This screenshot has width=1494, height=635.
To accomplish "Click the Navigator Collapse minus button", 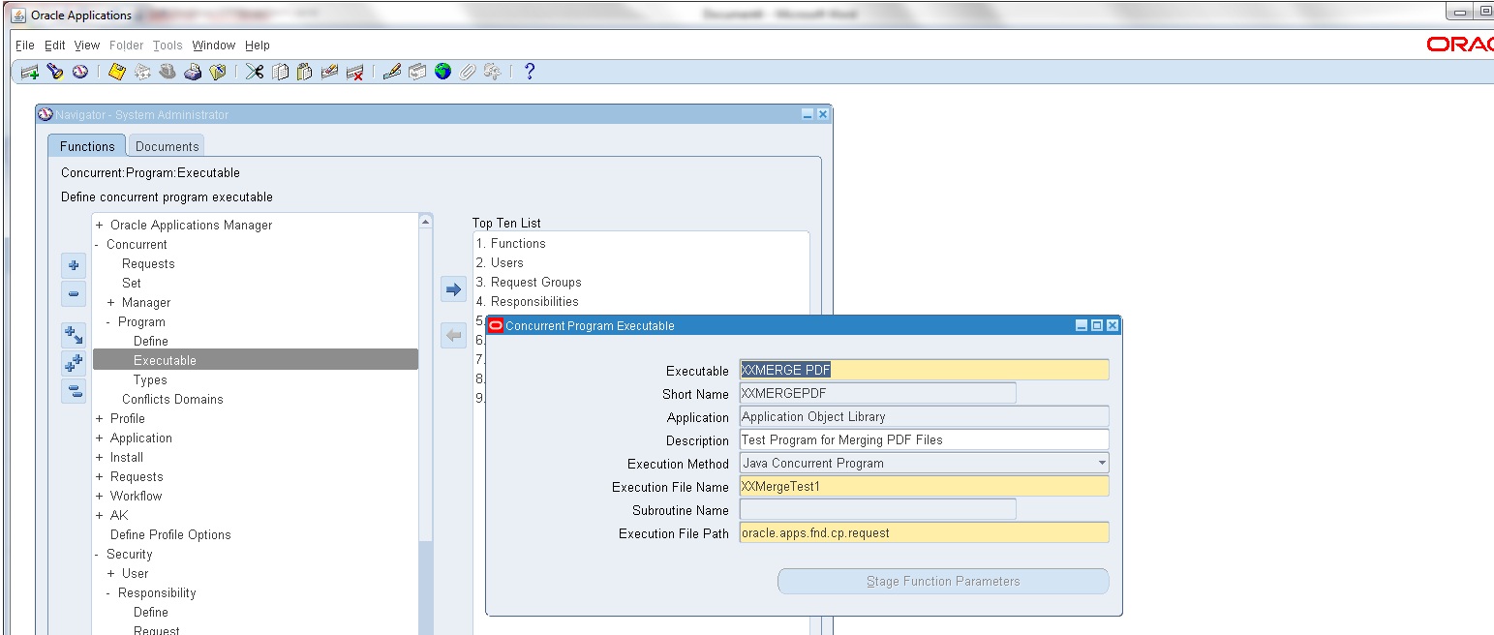I will pyautogui.click(x=74, y=294).
